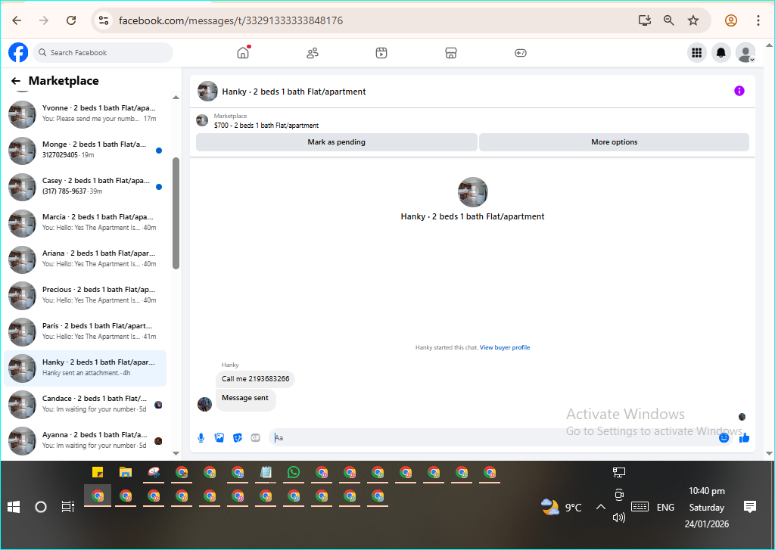Click the 'Message sent' bubble
The height and width of the screenshot is (550, 775).
tap(245, 398)
